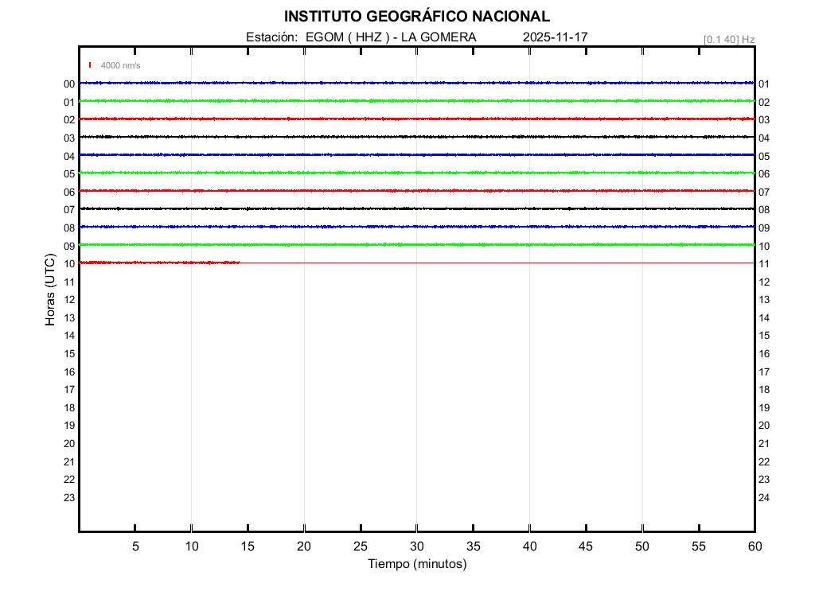This screenshot has height=611, width=815.
Task: Click the date 2025-11-17 in header
Action: [556, 37]
